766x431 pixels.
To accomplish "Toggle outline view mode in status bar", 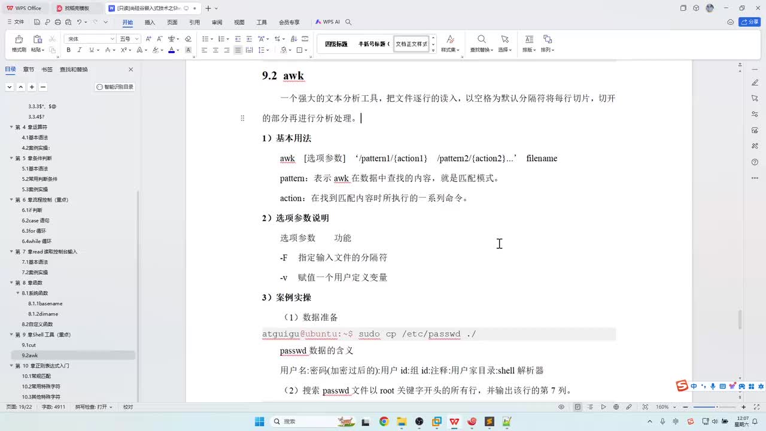I will coord(590,407).
